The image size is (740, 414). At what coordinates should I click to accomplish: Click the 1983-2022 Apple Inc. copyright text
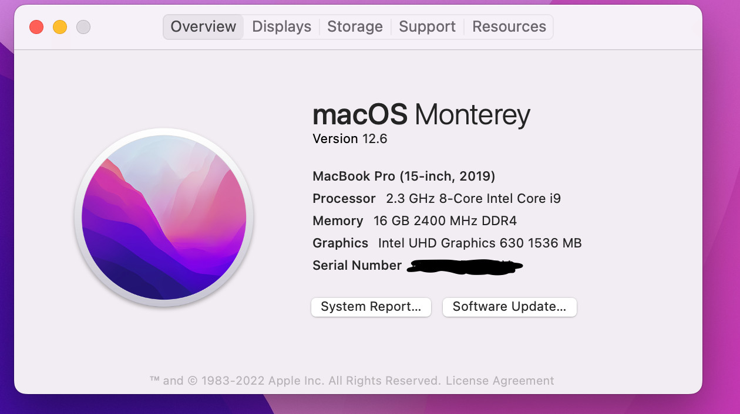pos(295,381)
